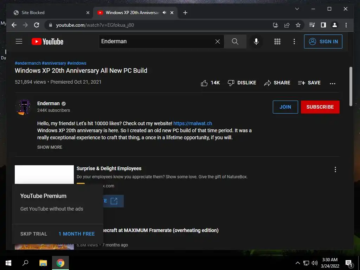Dislike the video

pos(242,83)
